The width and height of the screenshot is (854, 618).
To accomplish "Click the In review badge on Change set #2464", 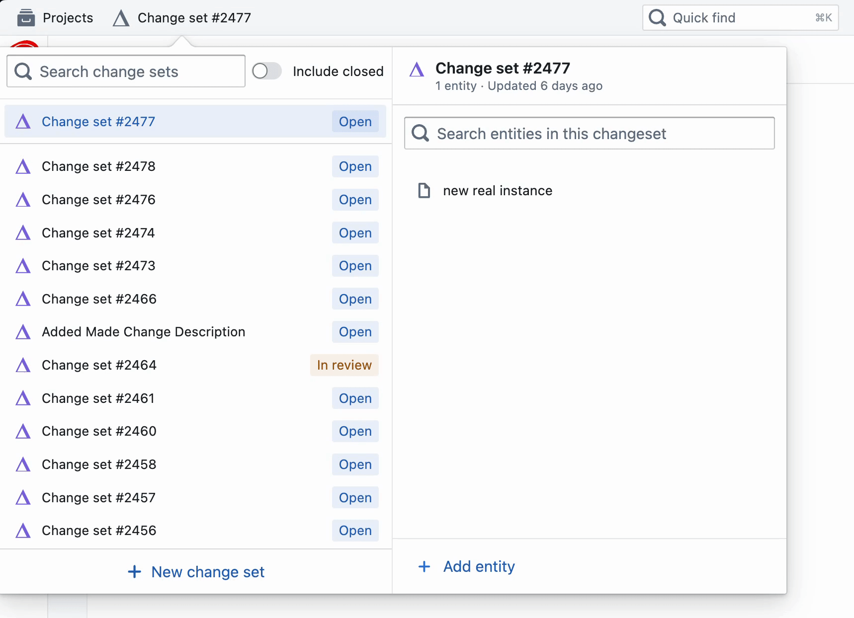I will click(344, 365).
